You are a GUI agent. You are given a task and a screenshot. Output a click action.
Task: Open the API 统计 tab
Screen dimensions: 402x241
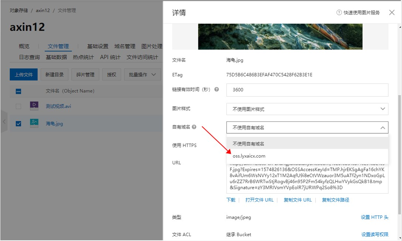pyautogui.click(x=110, y=57)
